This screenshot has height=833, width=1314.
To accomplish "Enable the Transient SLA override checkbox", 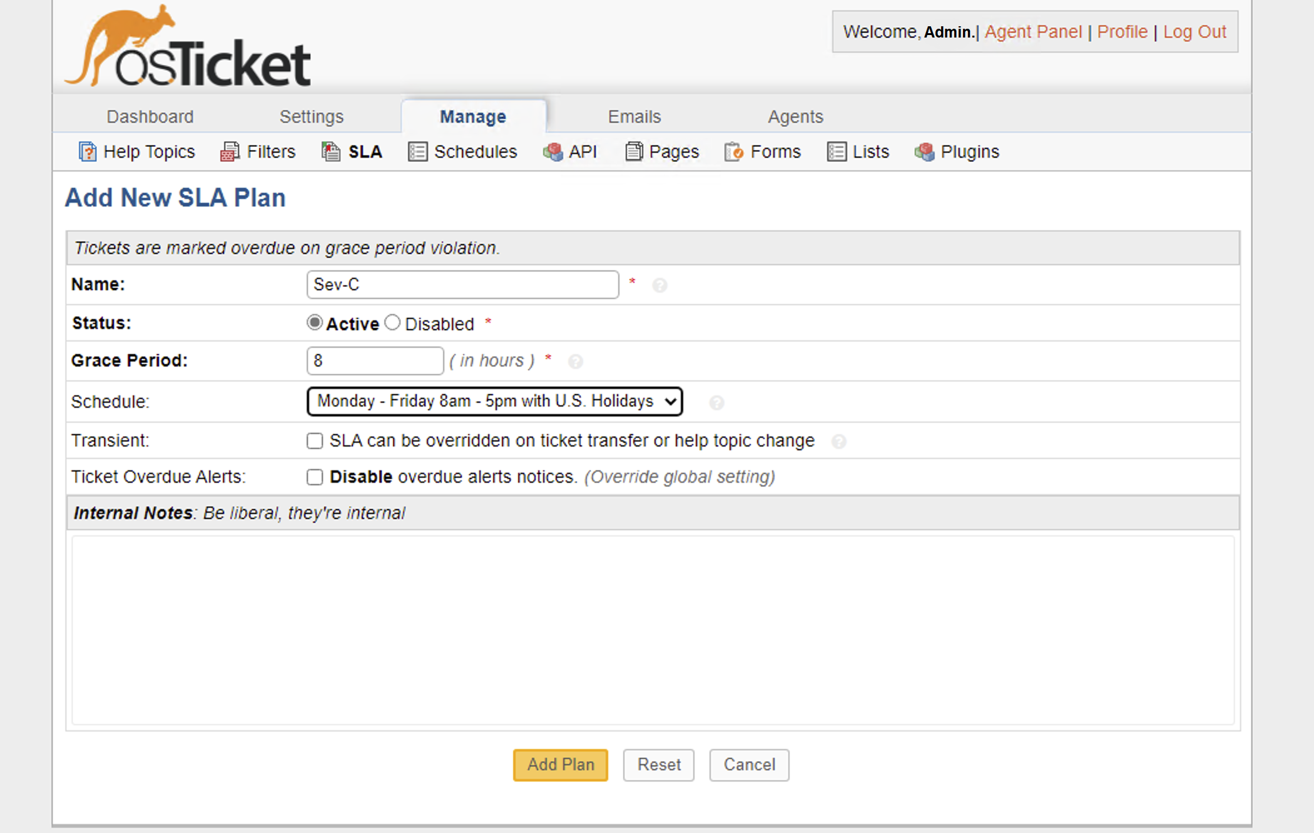I will (x=315, y=441).
